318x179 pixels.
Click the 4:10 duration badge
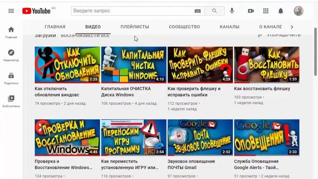[x=160, y=79]
